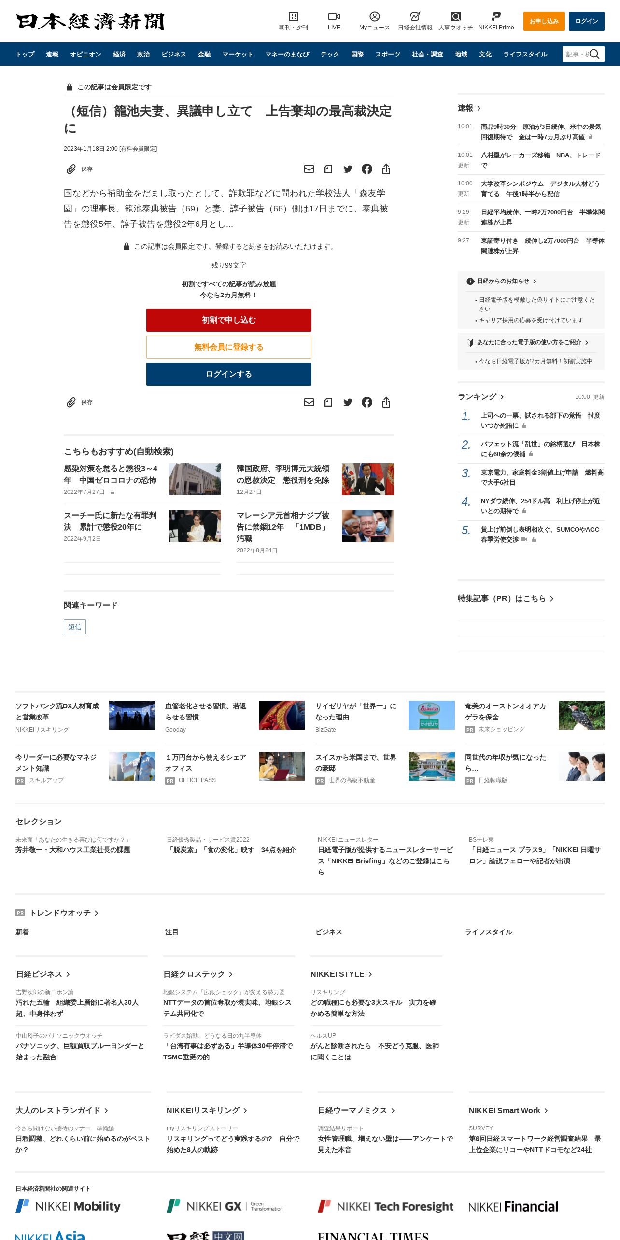Open あなたに合った電子版の使い方をご紹介 link
Screen dimensions: 620x1240
[528, 342]
